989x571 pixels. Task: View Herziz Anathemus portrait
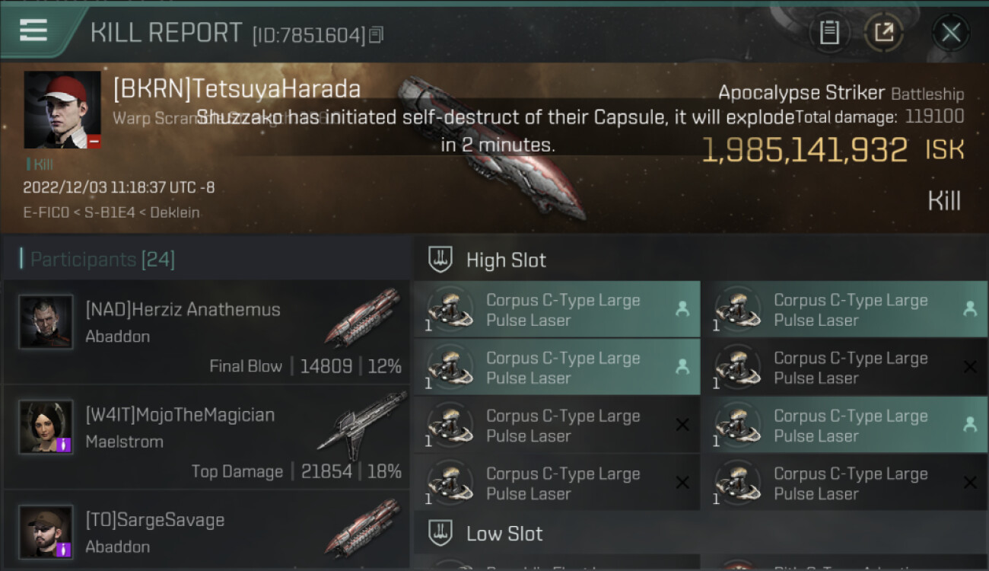(x=46, y=322)
